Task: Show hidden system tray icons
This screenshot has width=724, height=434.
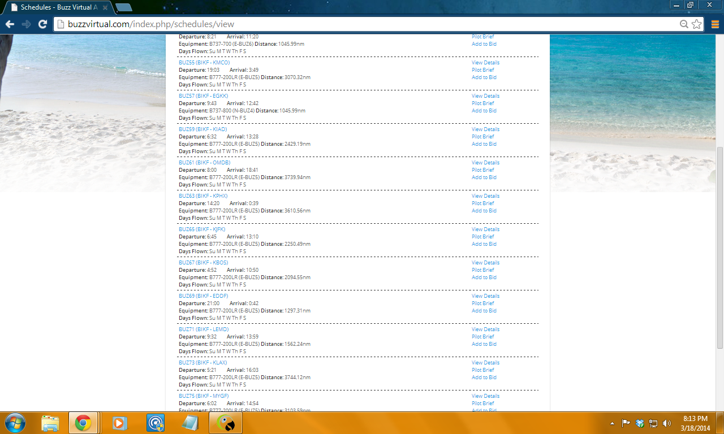Action: pos(613,423)
